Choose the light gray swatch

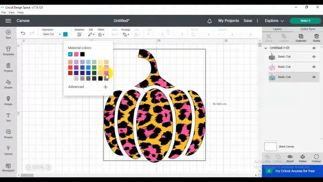coord(76,78)
